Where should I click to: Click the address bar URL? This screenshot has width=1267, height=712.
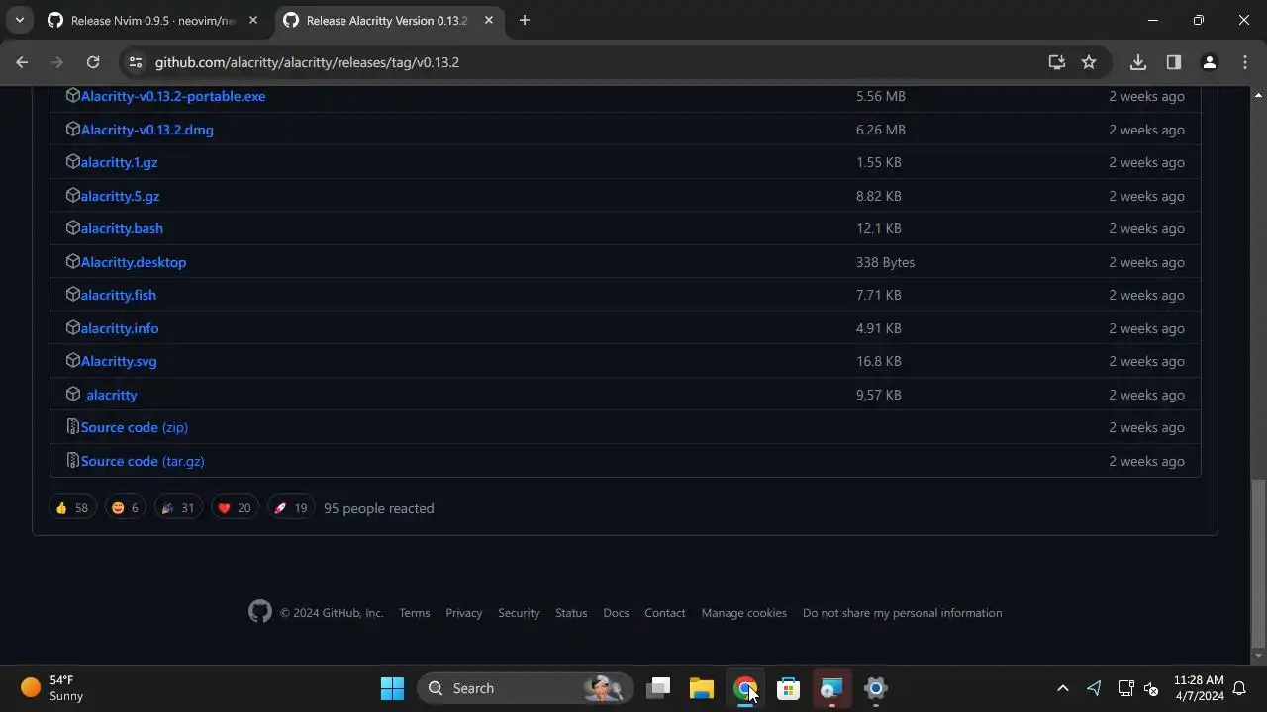coord(307,62)
